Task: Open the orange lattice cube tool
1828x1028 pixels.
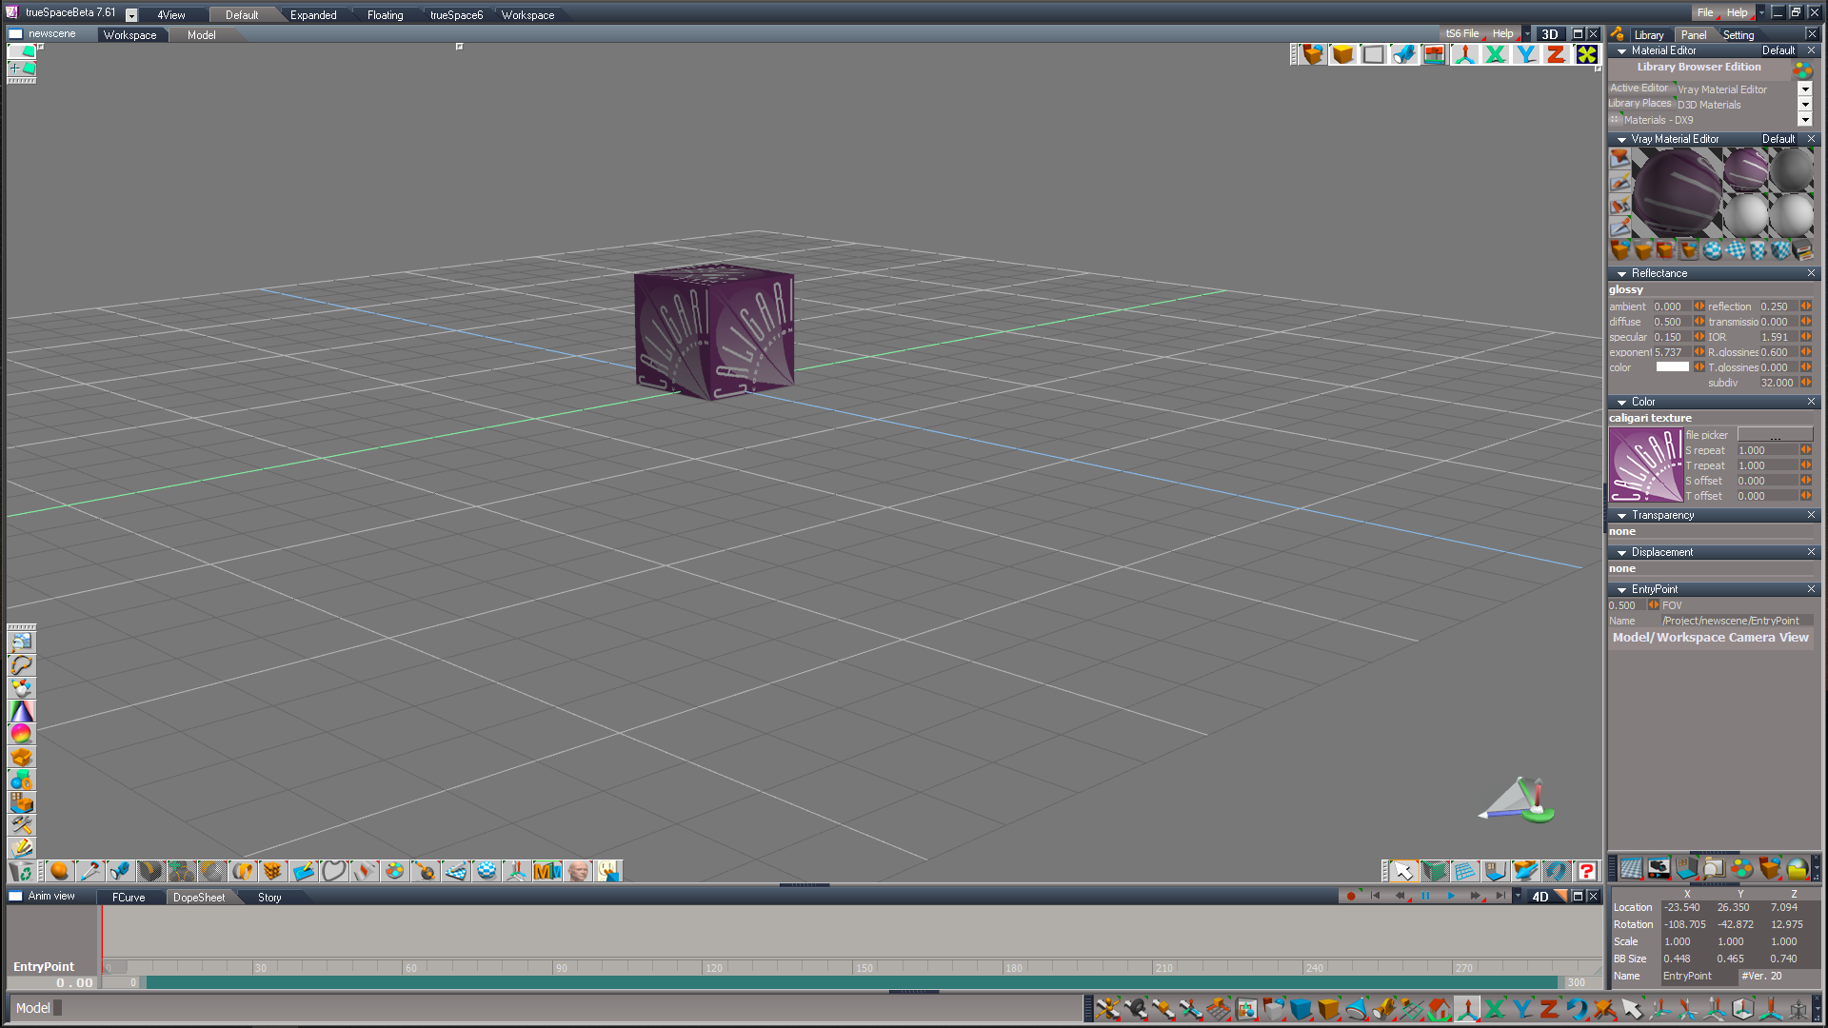Action: (x=272, y=871)
